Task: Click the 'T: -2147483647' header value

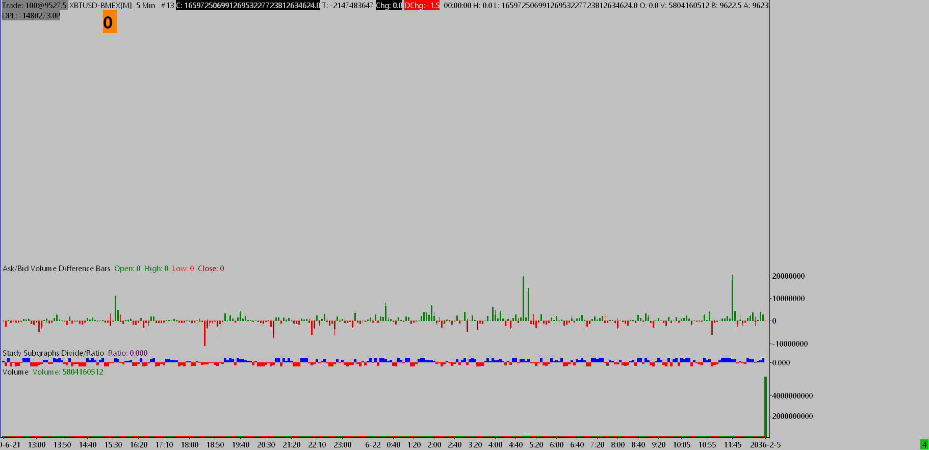Action: click(x=348, y=5)
